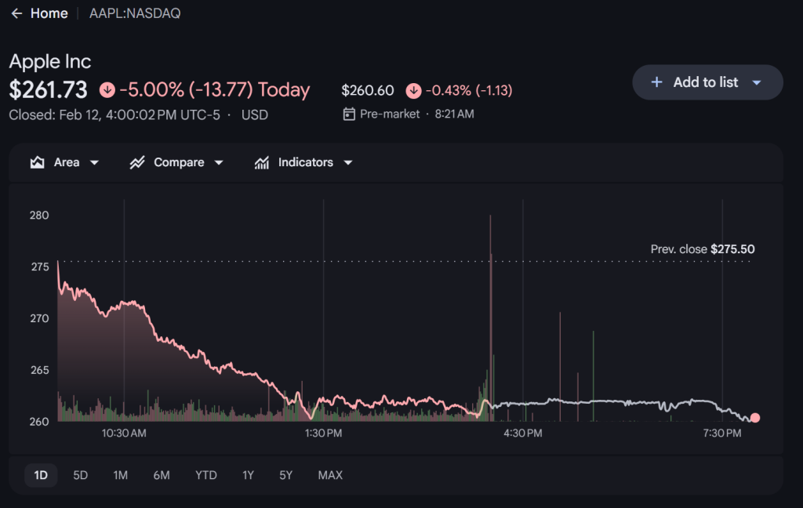Click the Area chart type icon
The image size is (803, 508).
pos(37,162)
